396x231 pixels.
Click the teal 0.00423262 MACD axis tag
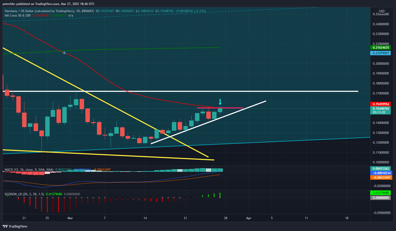(381, 169)
